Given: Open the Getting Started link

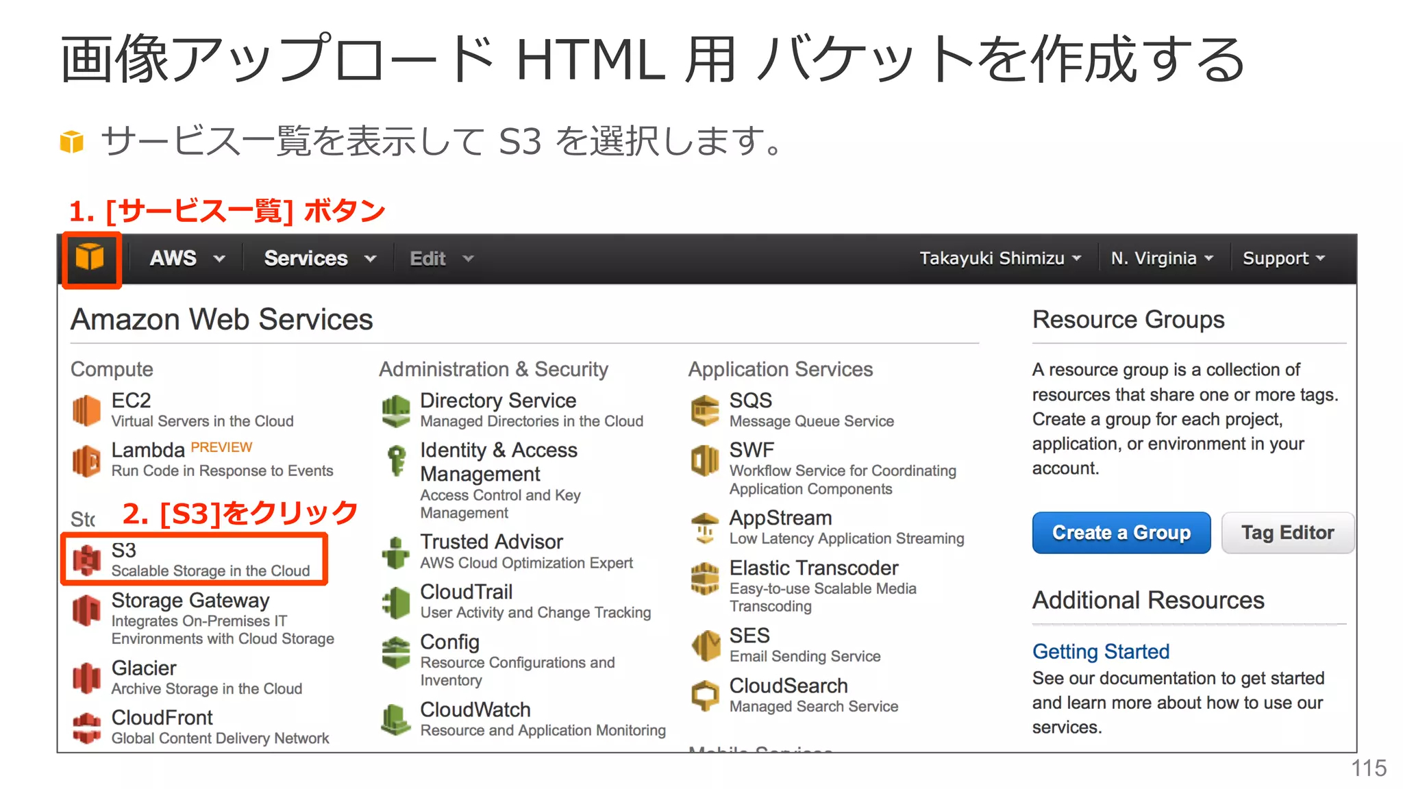Looking at the screenshot, I should [1101, 651].
